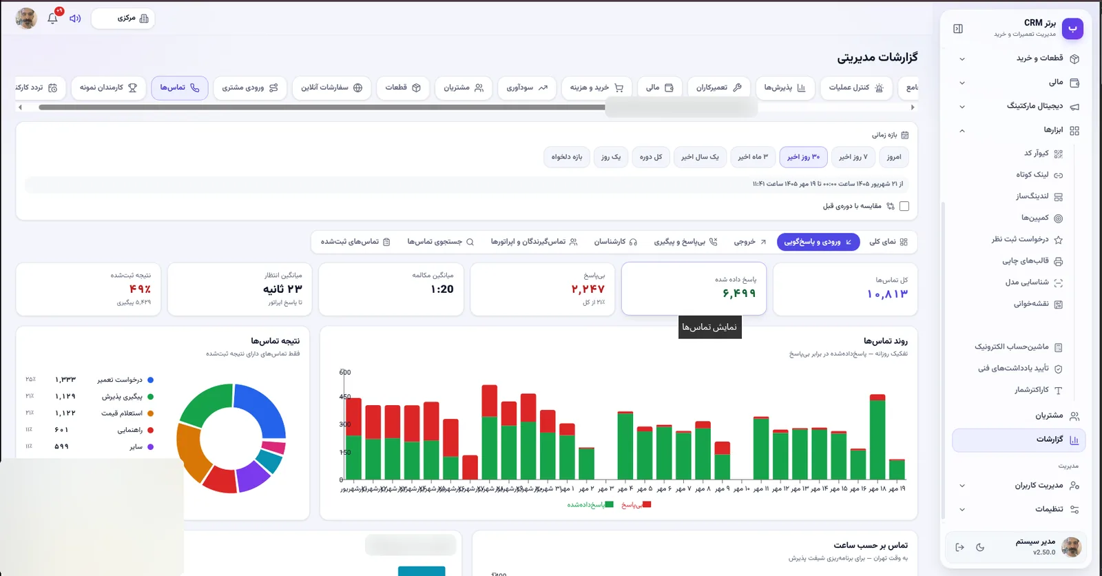Open the نمای کلی calls sub-tab

point(888,242)
